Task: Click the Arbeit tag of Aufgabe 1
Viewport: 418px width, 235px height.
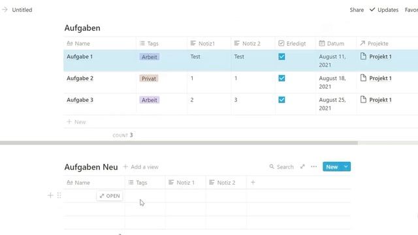Action: (150, 57)
